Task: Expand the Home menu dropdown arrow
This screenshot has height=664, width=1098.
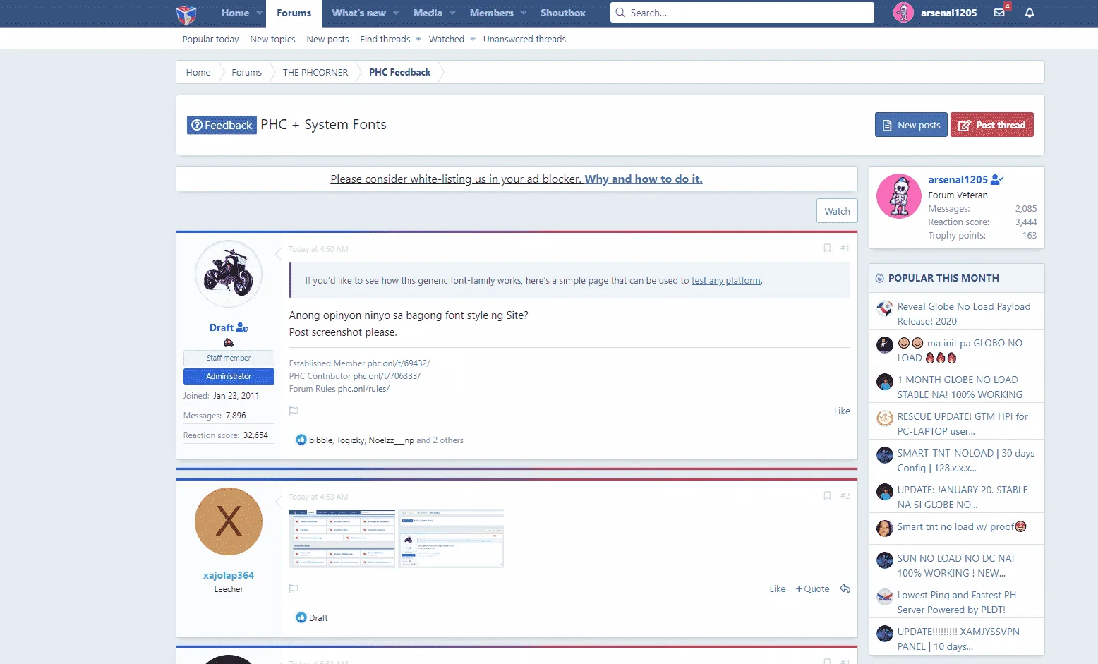Action: pyautogui.click(x=259, y=13)
